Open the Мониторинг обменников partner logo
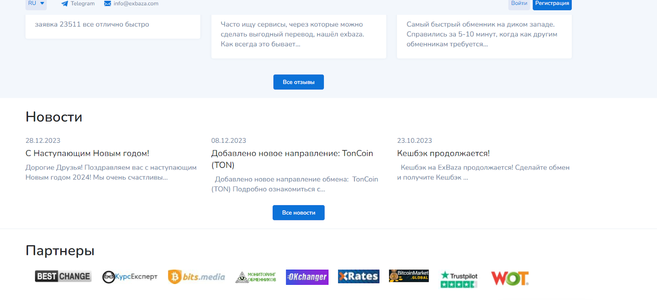The height and width of the screenshot is (300, 657). 256,277
